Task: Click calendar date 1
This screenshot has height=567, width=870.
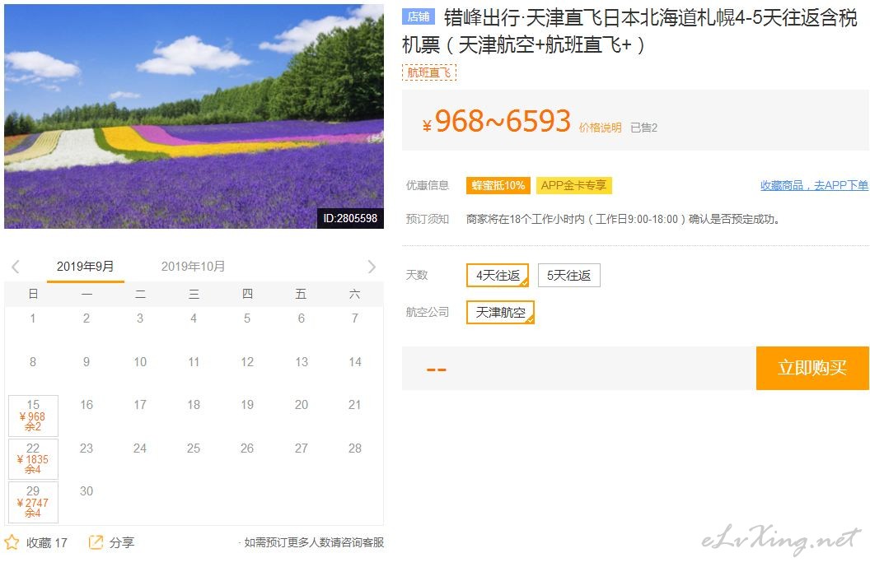Action: [33, 318]
